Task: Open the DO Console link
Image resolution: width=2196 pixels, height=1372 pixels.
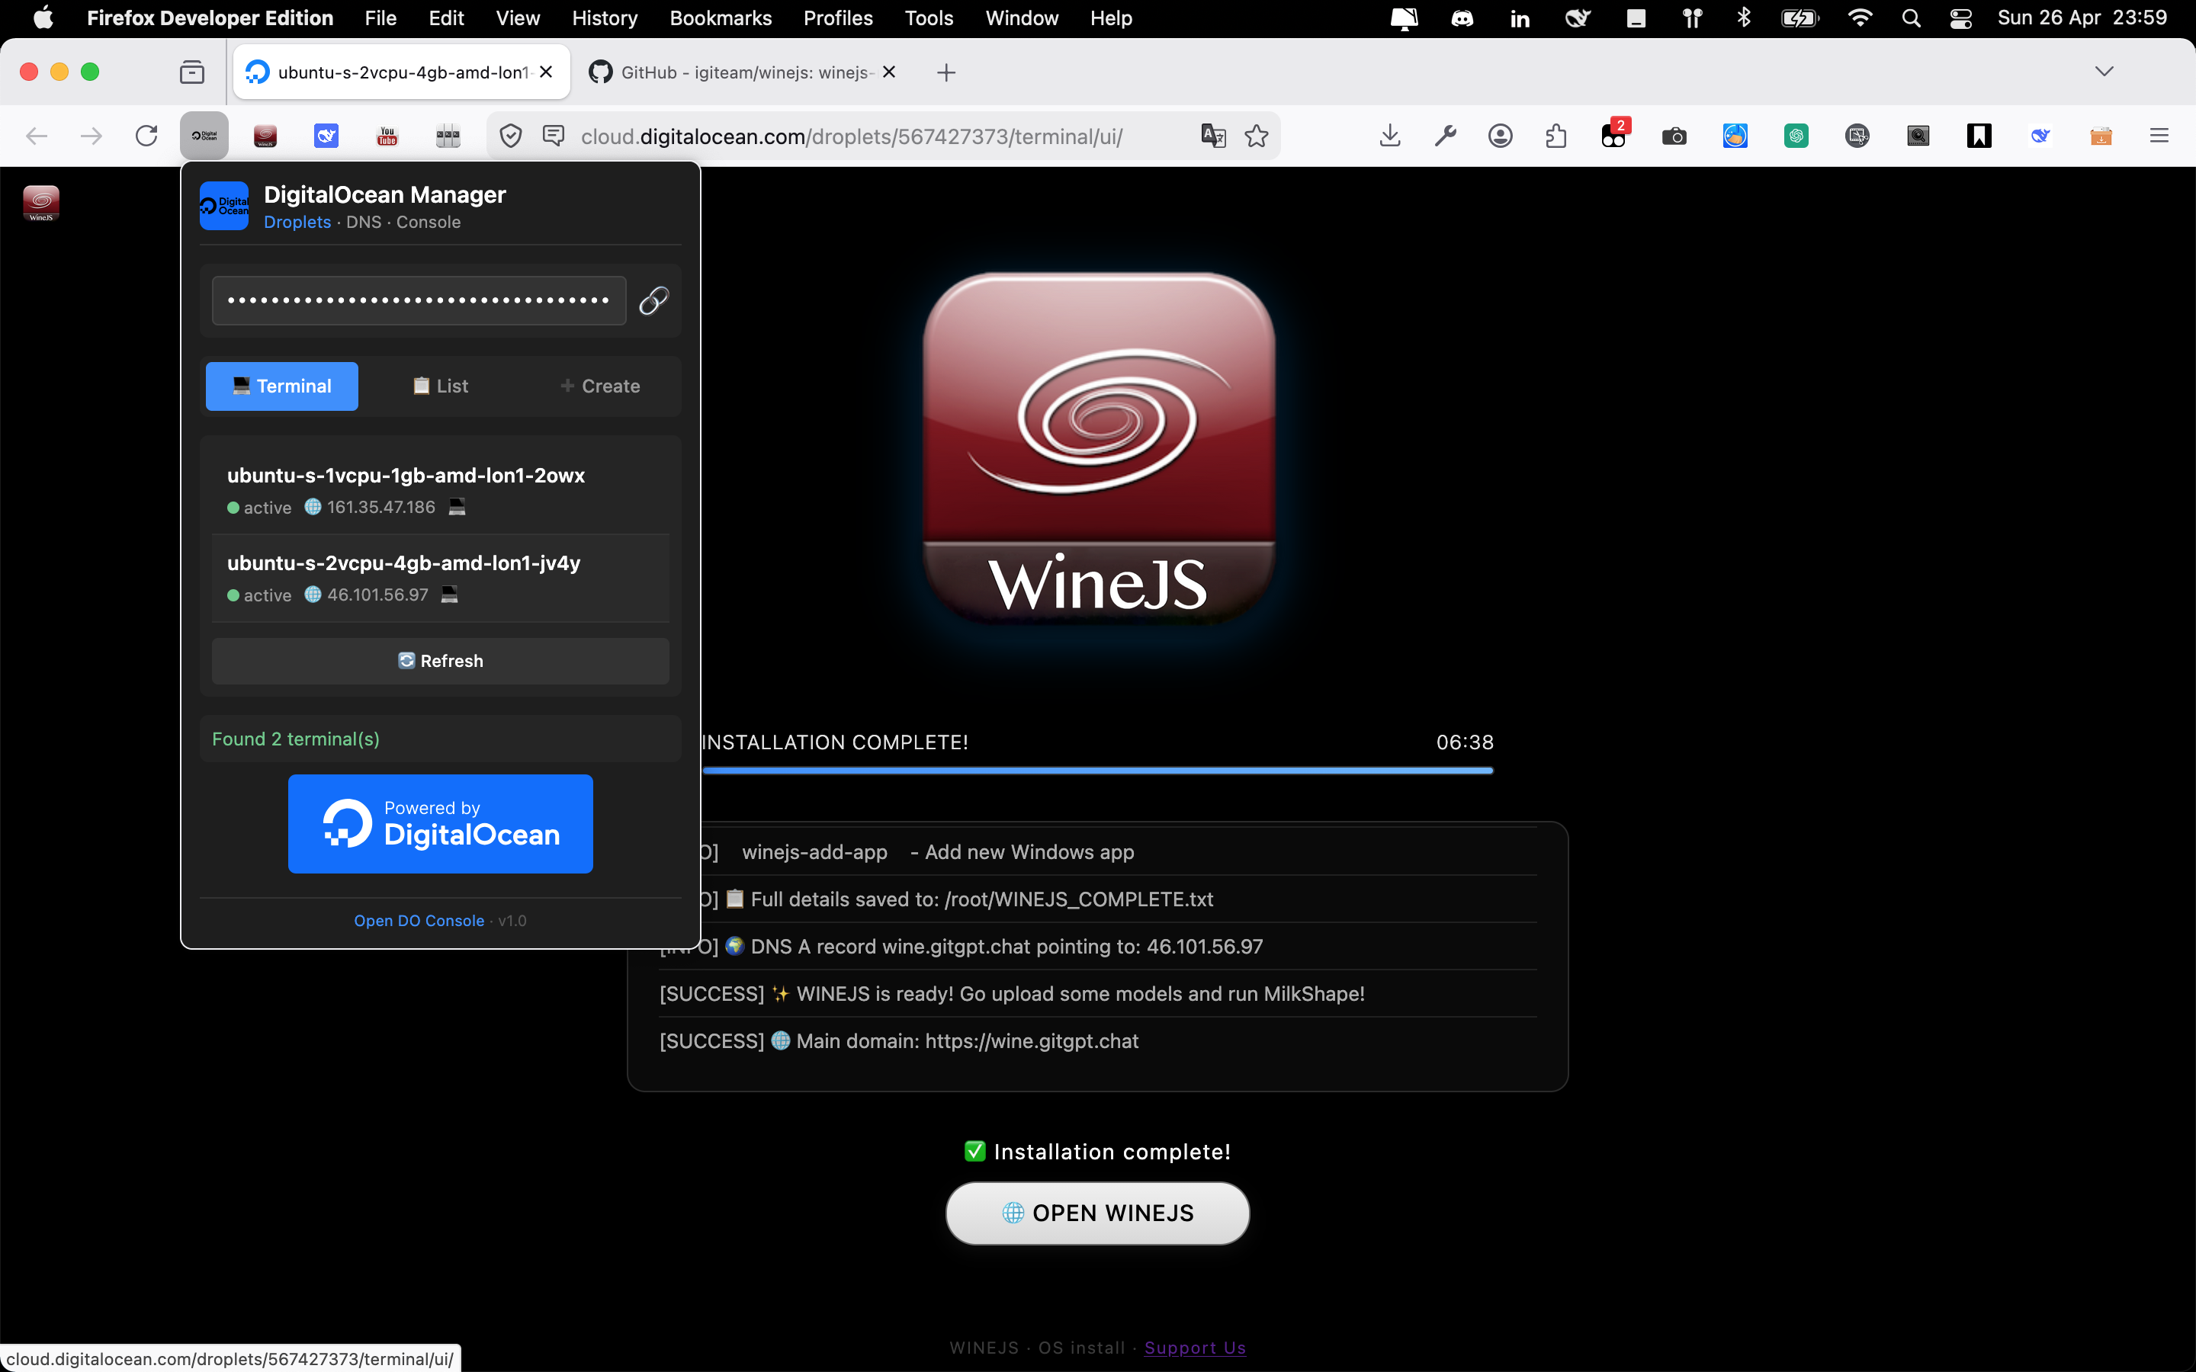Action: tap(419, 921)
